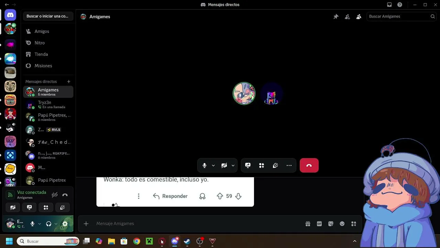Expand output device options in user panel

click(56, 224)
